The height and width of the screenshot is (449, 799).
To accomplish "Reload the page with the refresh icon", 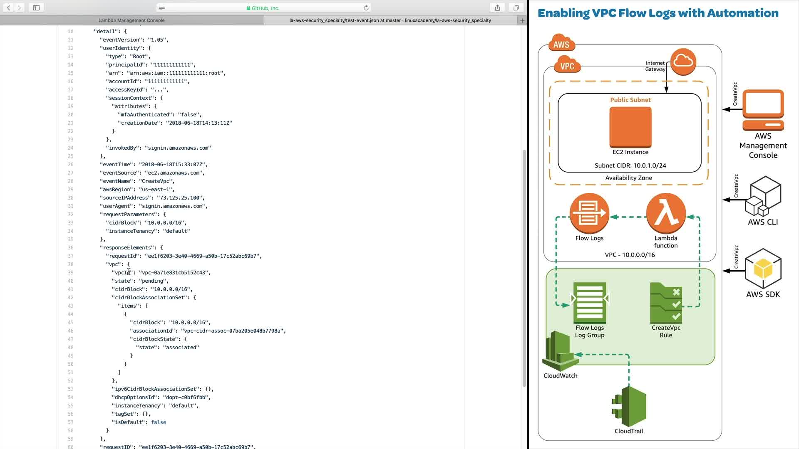I will pos(366,8).
